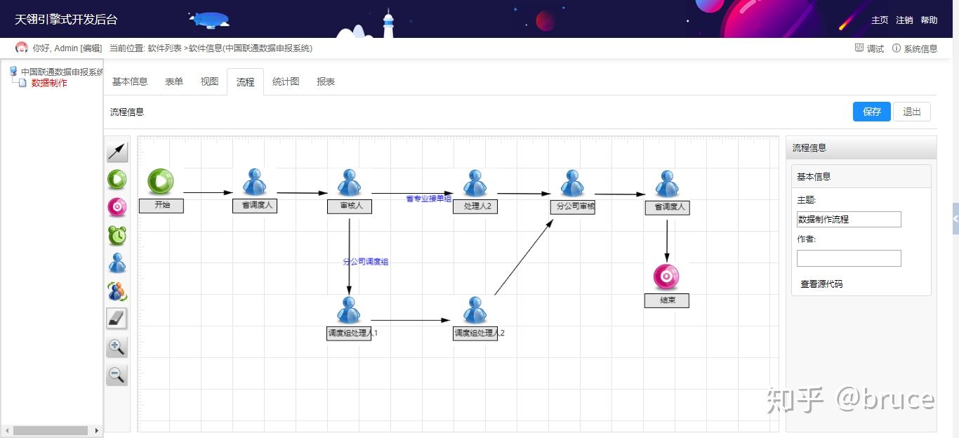Select the pink end node tool
Viewport: 959px width, 438px height.
[117, 207]
